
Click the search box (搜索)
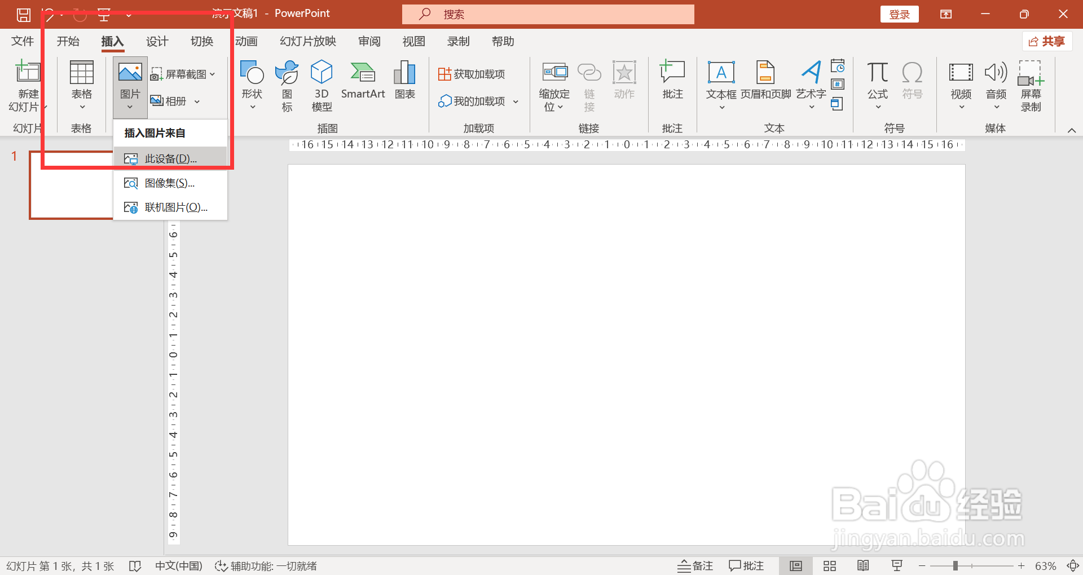click(548, 14)
